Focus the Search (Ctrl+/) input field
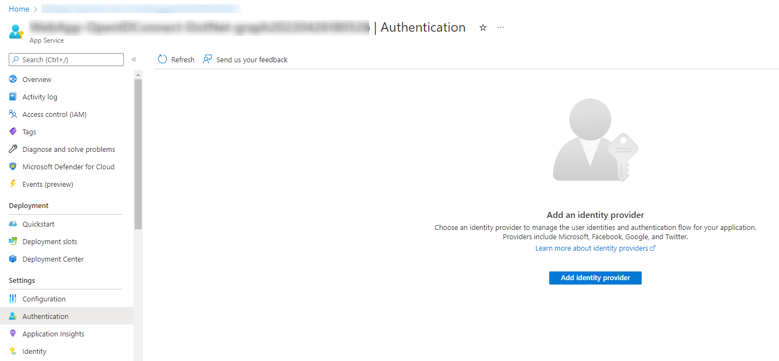The width and height of the screenshot is (779, 361). [x=66, y=60]
